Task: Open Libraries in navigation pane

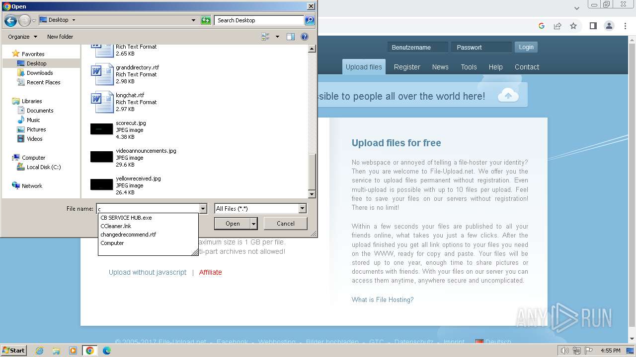Action: click(x=32, y=101)
